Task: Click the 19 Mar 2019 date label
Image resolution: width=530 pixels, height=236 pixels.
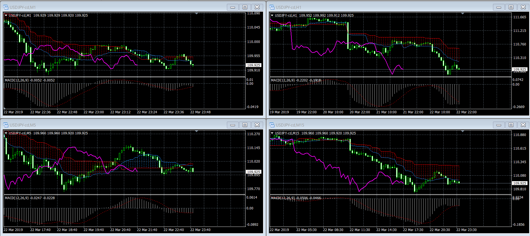Action: [279, 112]
